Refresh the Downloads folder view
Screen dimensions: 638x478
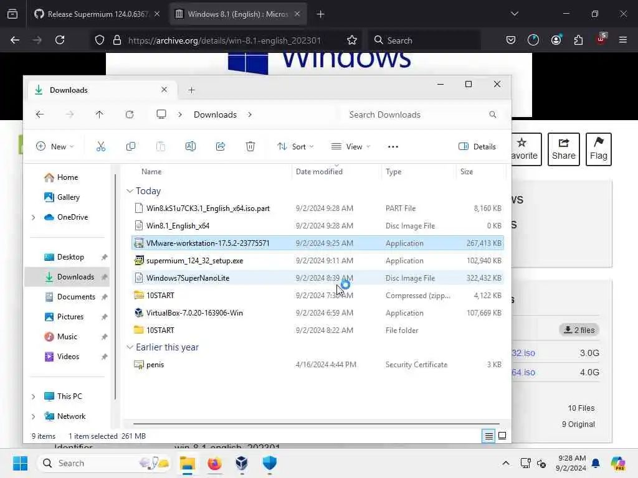130,115
